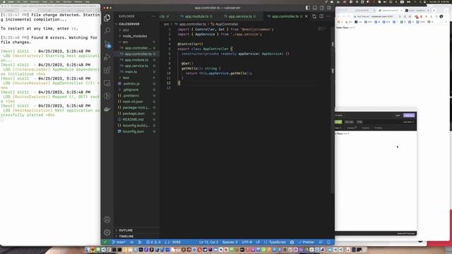Image resolution: width=452 pixels, height=254 pixels.
Task: Open editor's more actions ellipsis
Action: pyautogui.click(x=328, y=16)
